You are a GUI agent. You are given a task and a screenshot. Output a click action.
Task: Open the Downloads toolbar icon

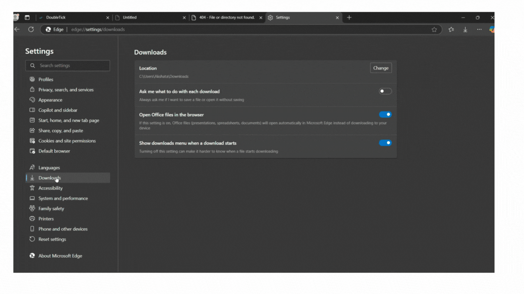[x=465, y=29]
